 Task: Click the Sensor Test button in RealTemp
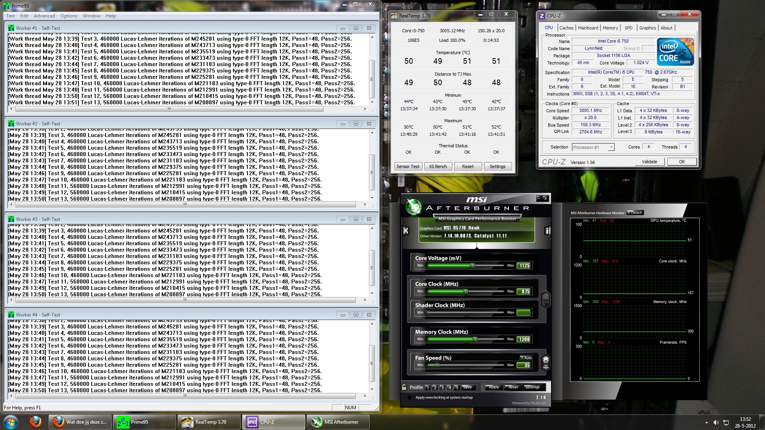[x=408, y=166]
